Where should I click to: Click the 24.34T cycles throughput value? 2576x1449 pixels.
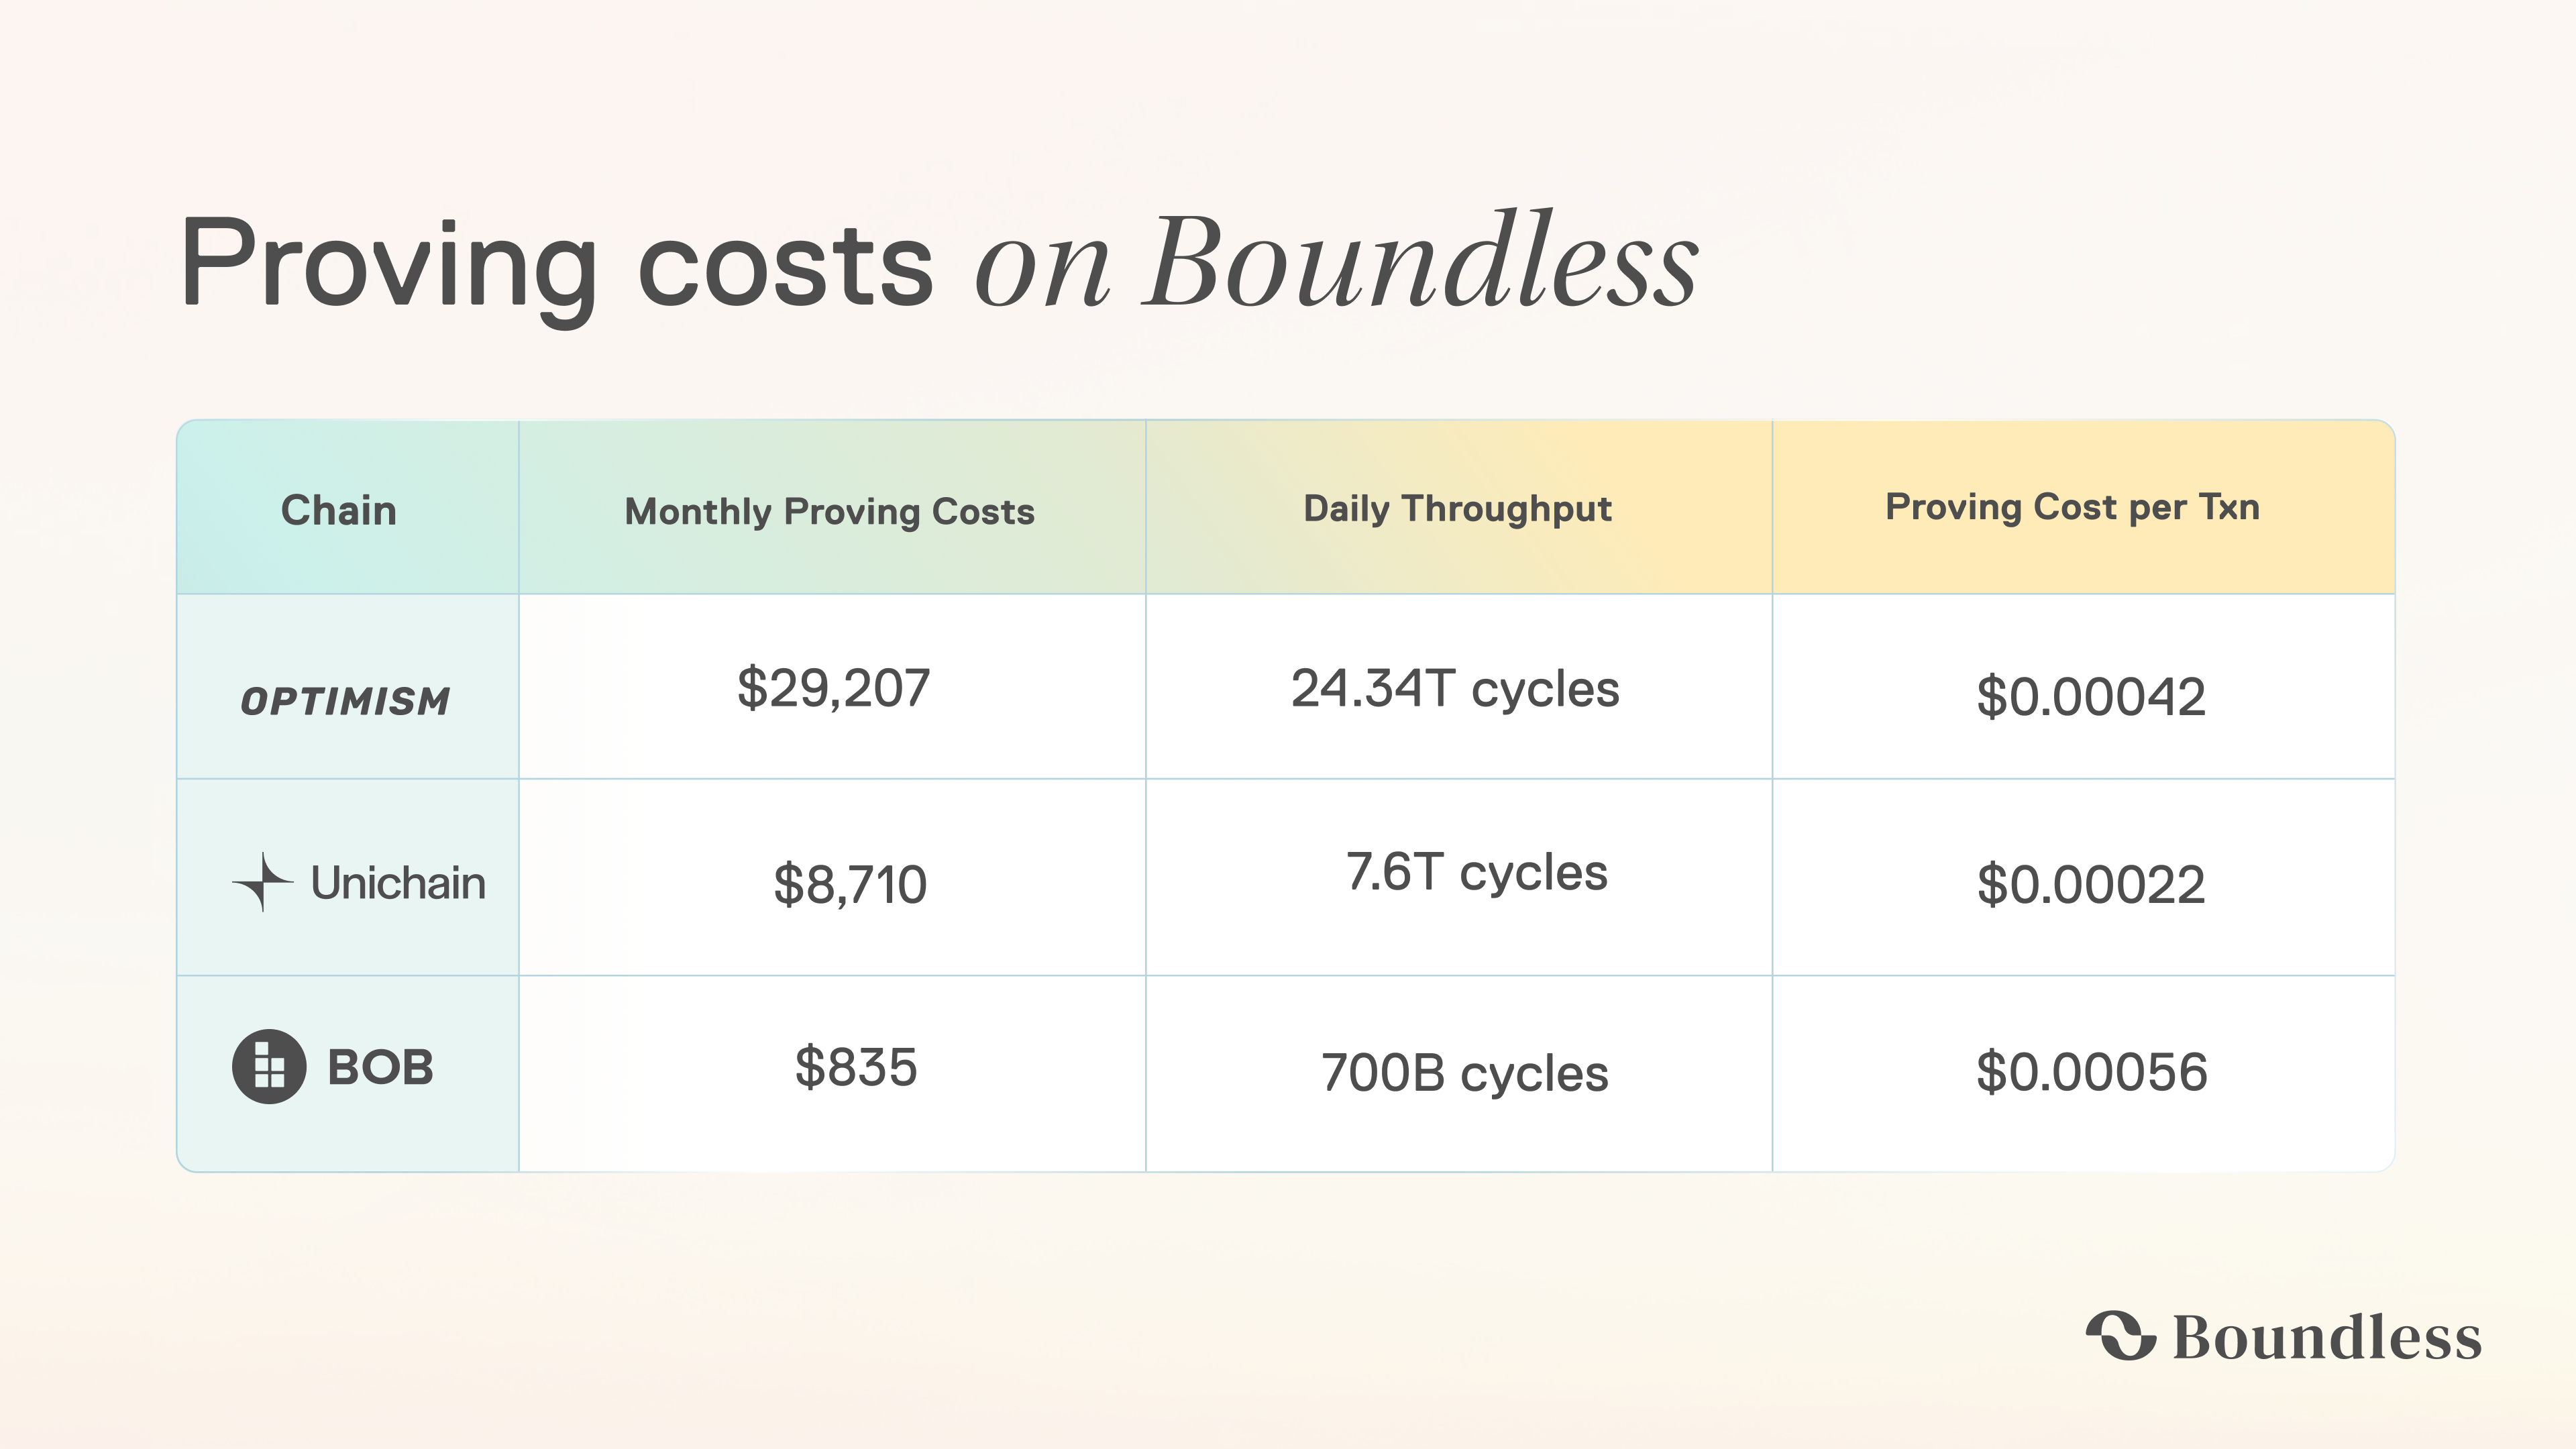pyautogui.click(x=1455, y=689)
